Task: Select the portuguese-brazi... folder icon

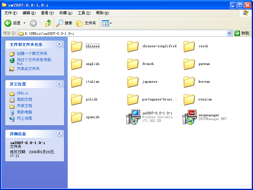Action: (x=133, y=99)
